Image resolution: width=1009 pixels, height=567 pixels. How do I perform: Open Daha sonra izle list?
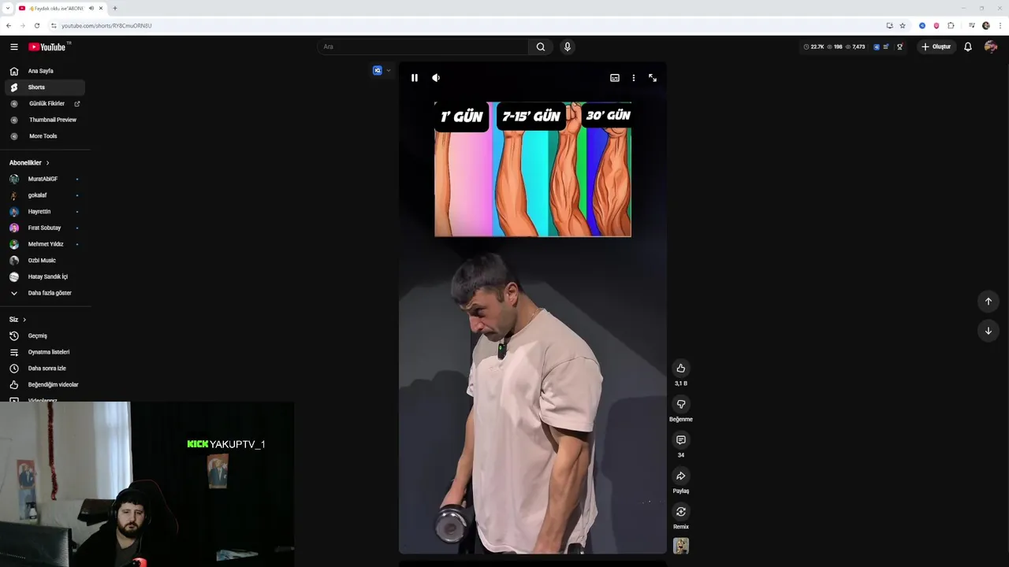pyautogui.click(x=45, y=369)
